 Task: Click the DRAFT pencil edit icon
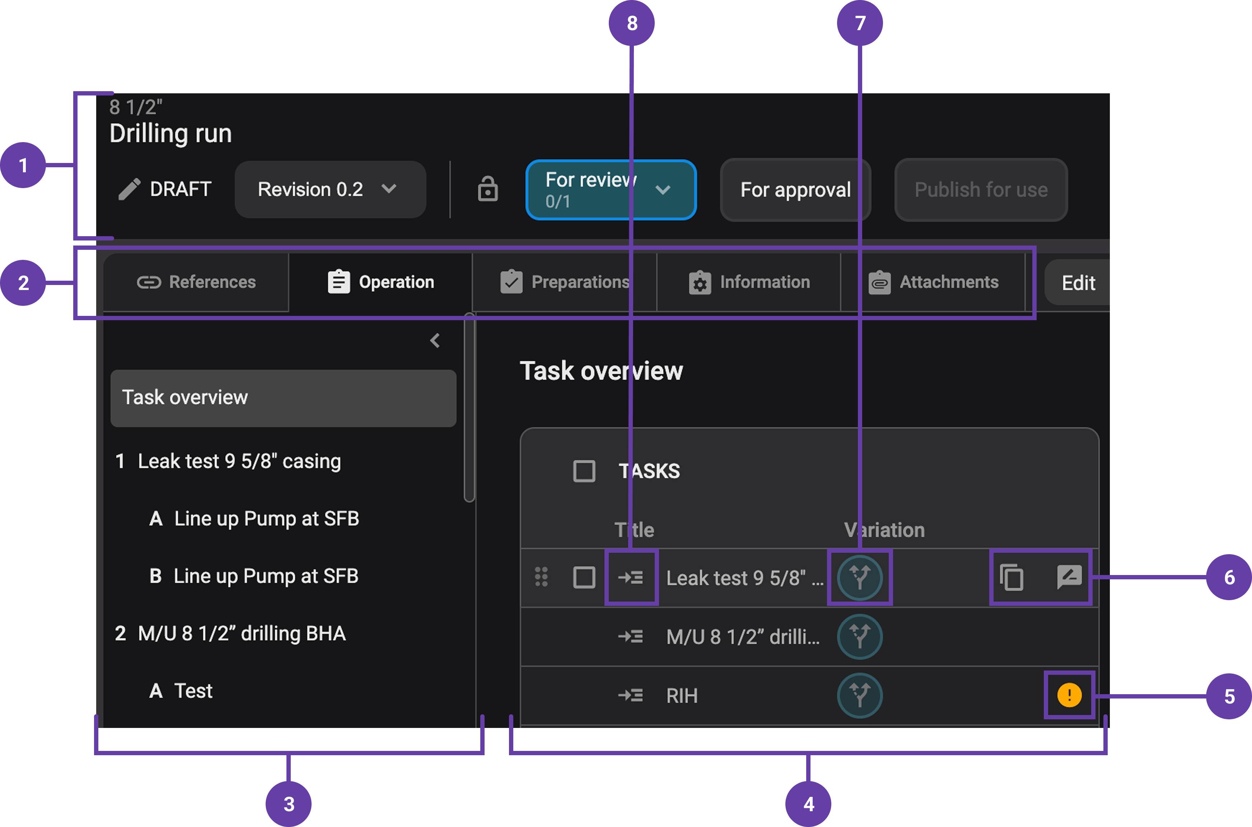[129, 189]
